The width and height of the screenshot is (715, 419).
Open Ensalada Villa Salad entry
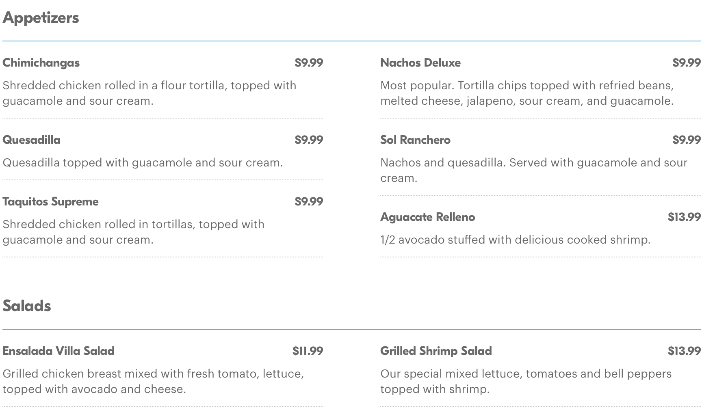(x=58, y=351)
